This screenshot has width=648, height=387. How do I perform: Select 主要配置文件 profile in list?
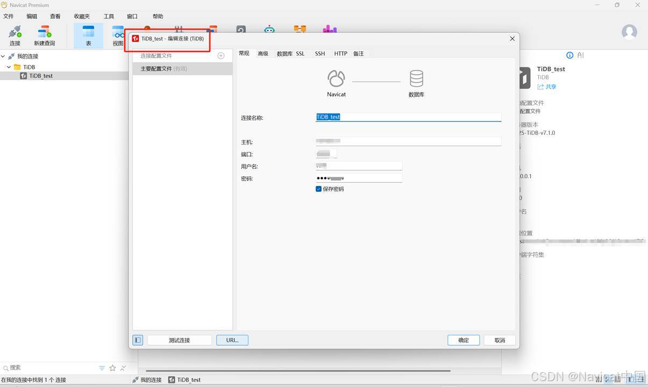pyautogui.click(x=183, y=69)
